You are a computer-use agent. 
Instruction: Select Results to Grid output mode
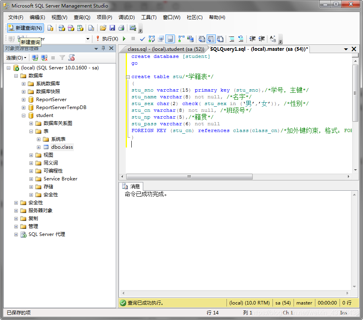click(211, 39)
